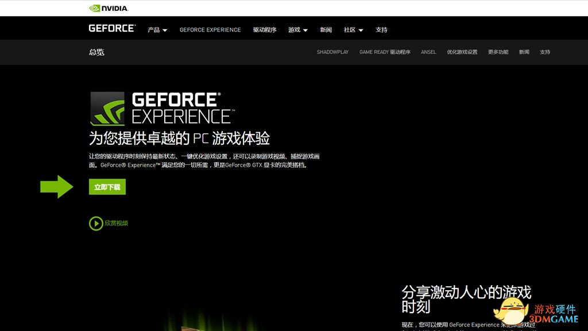Viewport: 588px width, 331px height.
Task: Open the 更多功能 section
Action: pos(498,52)
